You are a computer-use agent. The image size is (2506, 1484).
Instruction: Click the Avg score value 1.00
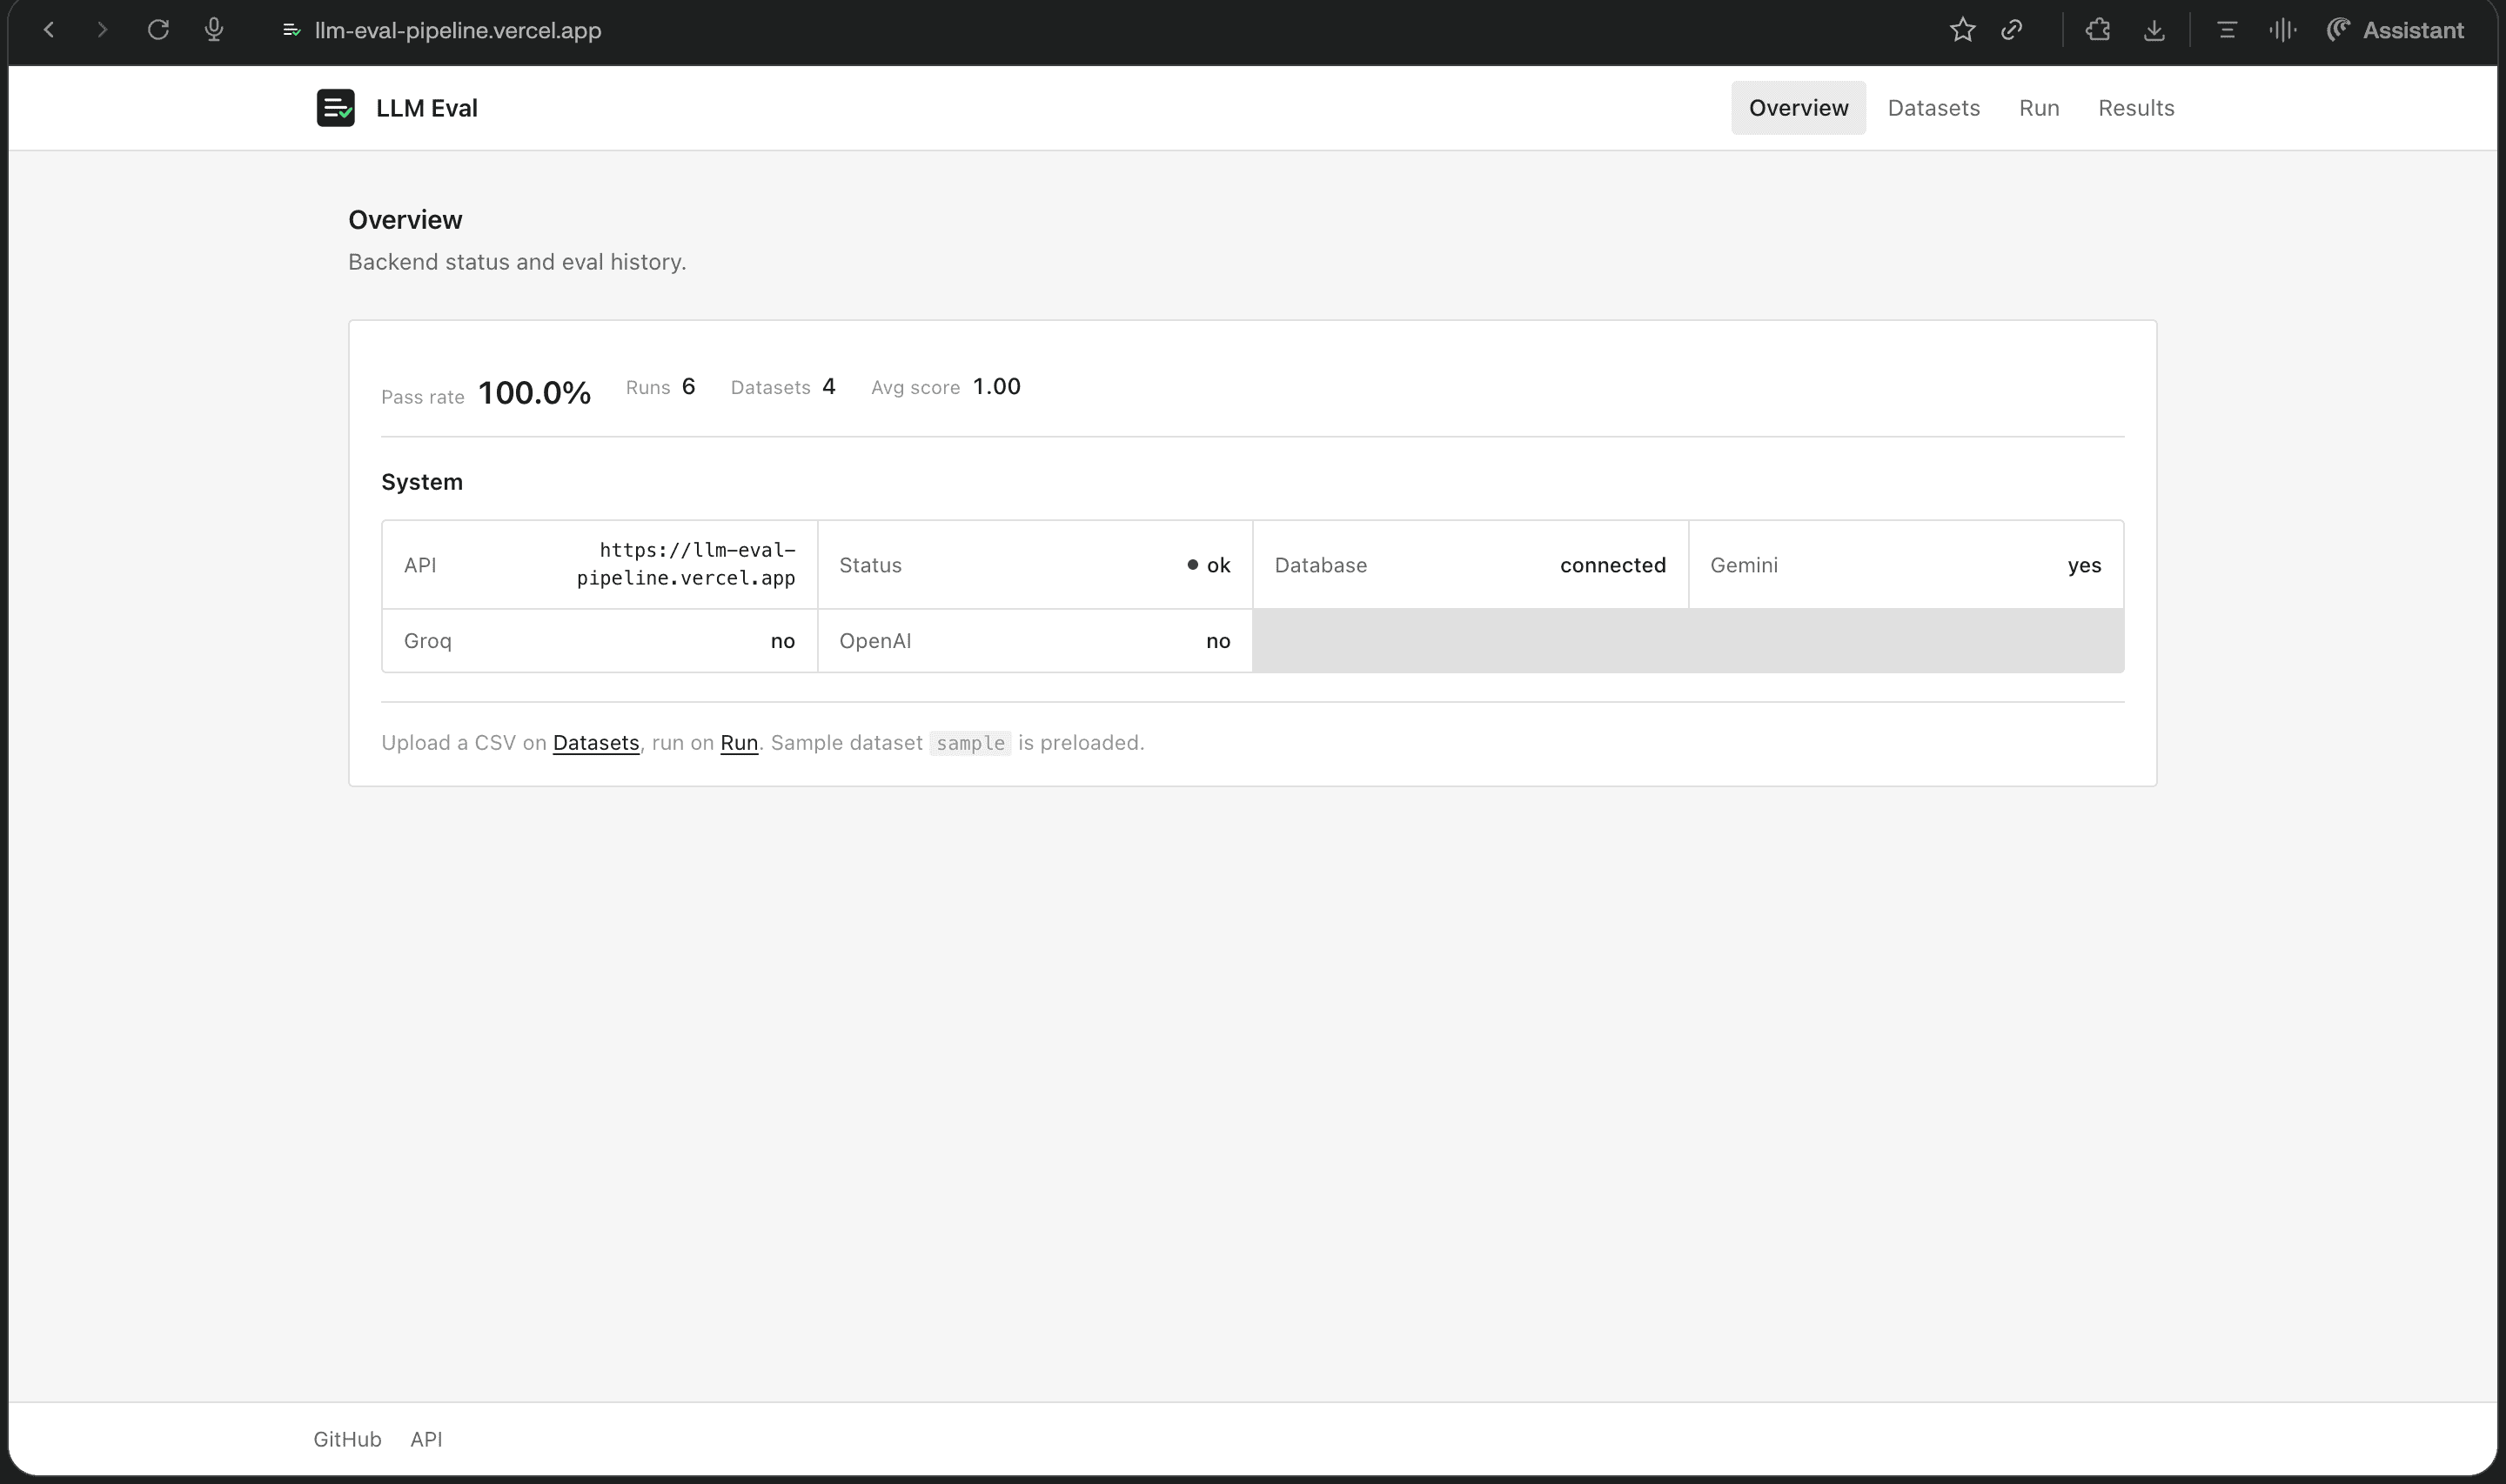click(997, 387)
